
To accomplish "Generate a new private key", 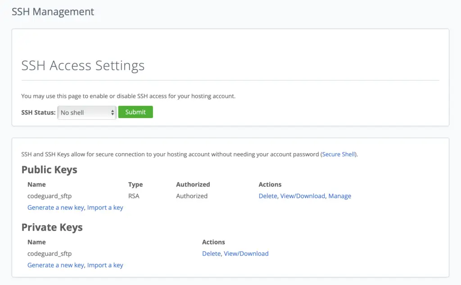I will click(55, 265).
